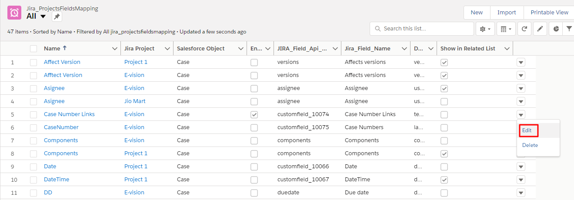Toggle Enabled checkbox for Case Number Links

(254, 114)
